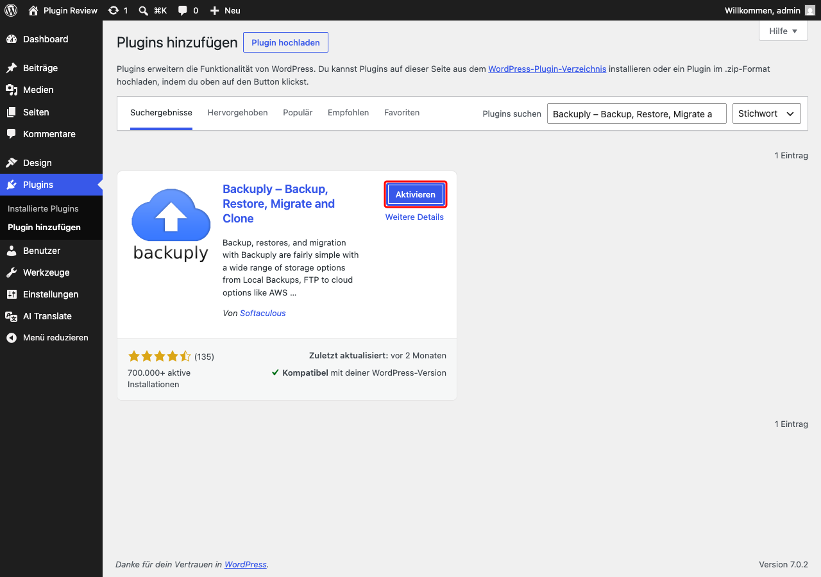Click the Design paintbrush icon

tap(12, 163)
